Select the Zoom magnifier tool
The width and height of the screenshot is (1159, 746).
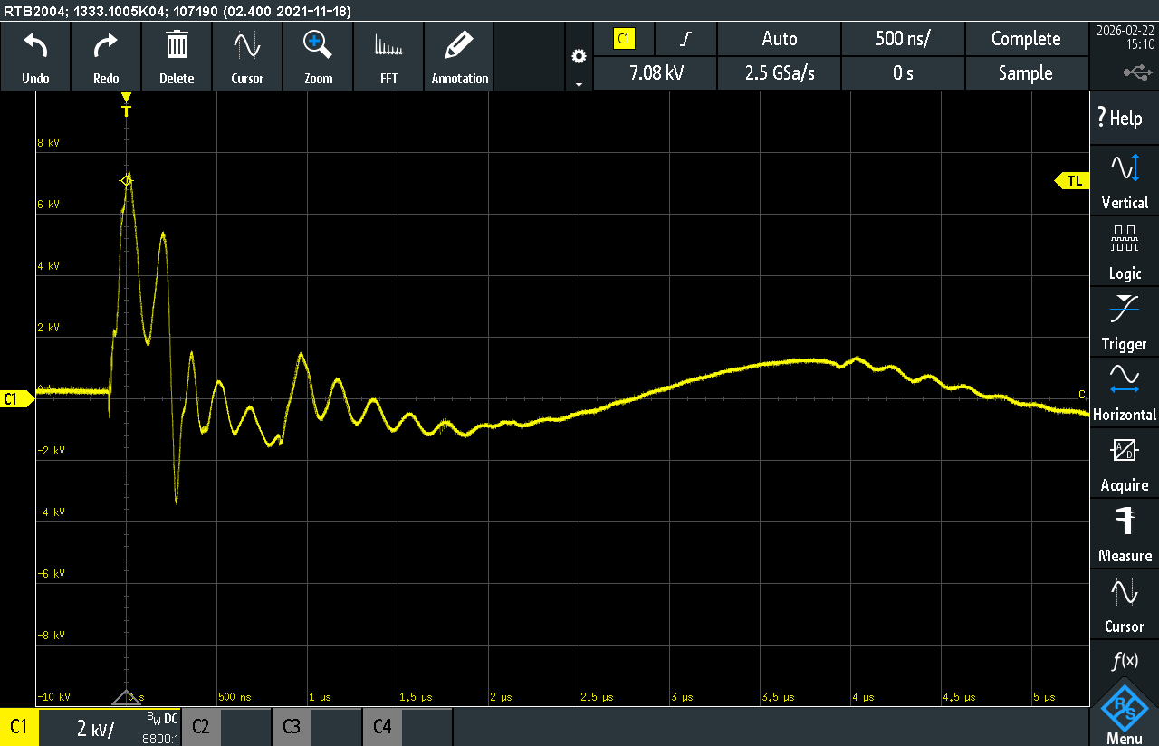tap(318, 45)
